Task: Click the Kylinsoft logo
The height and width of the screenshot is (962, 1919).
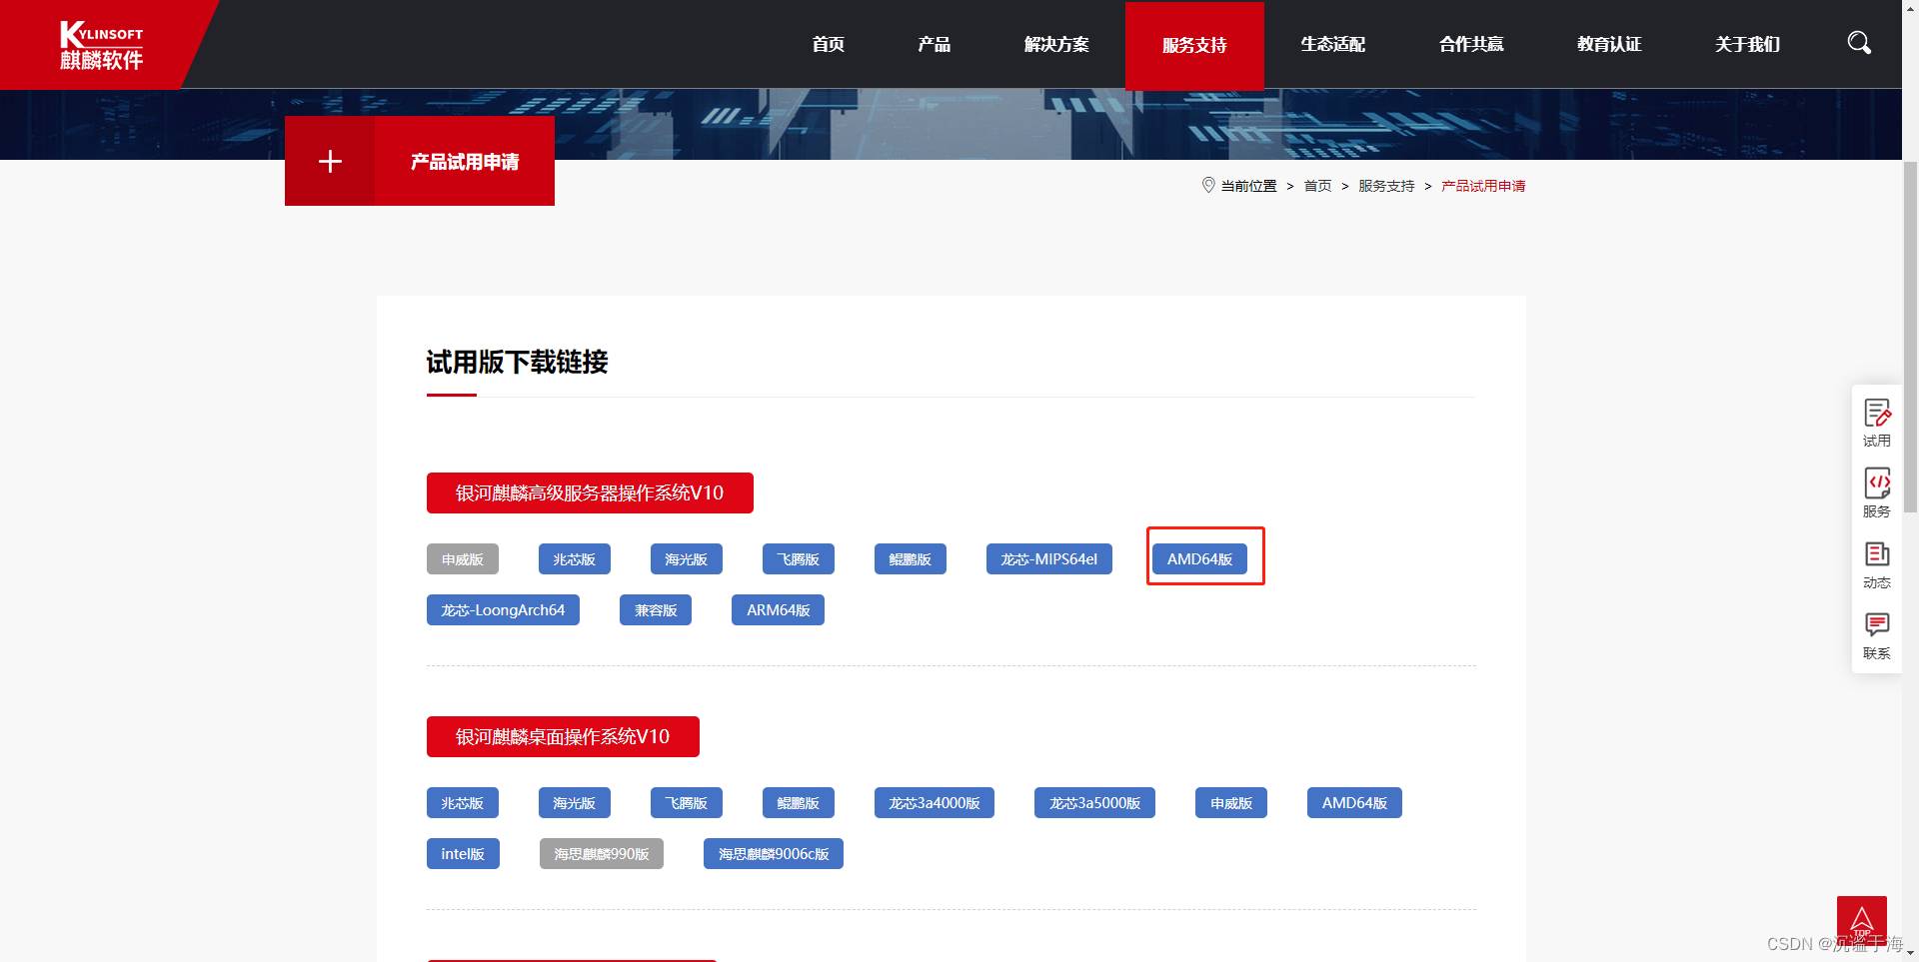Action: (x=101, y=46)
